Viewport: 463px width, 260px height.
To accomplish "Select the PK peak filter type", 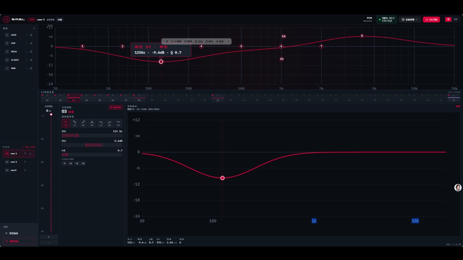I will 66,123.
